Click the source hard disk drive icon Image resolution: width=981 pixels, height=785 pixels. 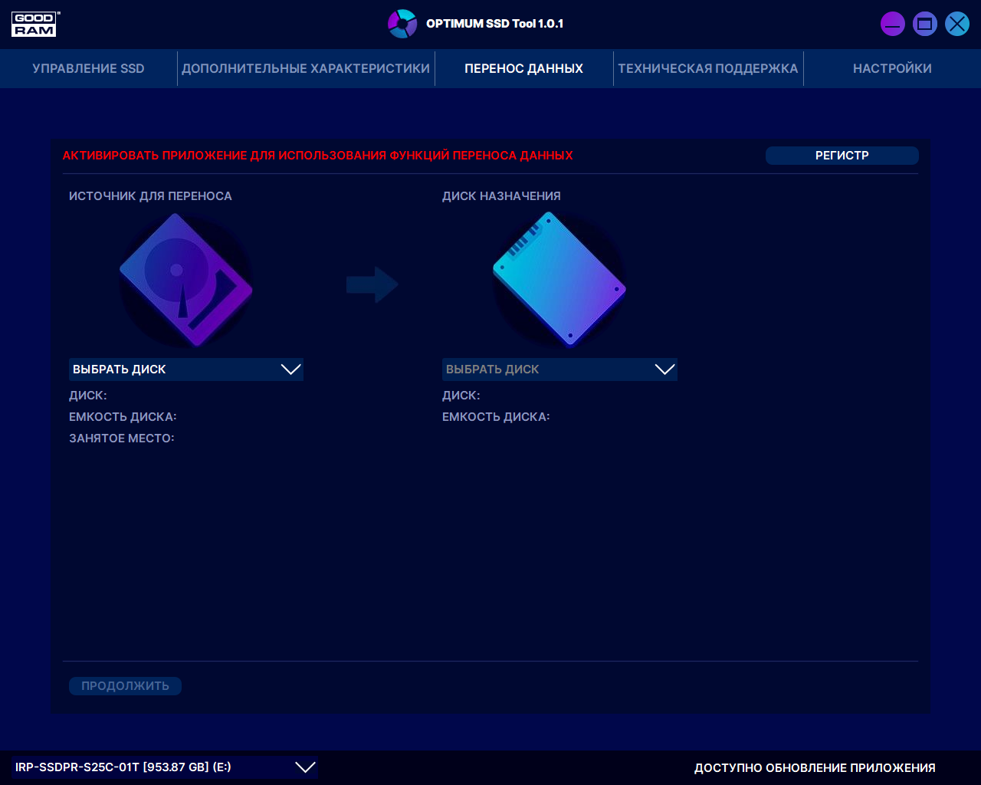186,279
